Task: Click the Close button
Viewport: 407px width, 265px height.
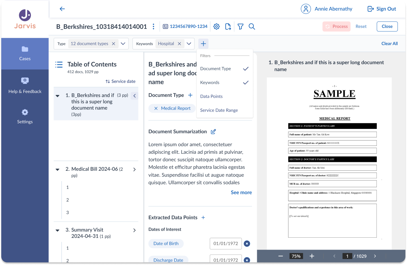Action: tap(387, 26)
